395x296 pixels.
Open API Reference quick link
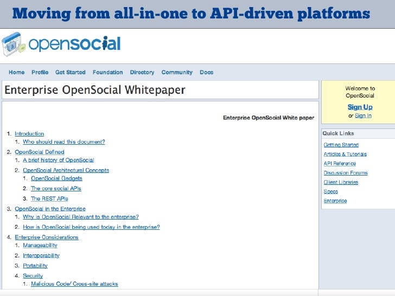340,163
